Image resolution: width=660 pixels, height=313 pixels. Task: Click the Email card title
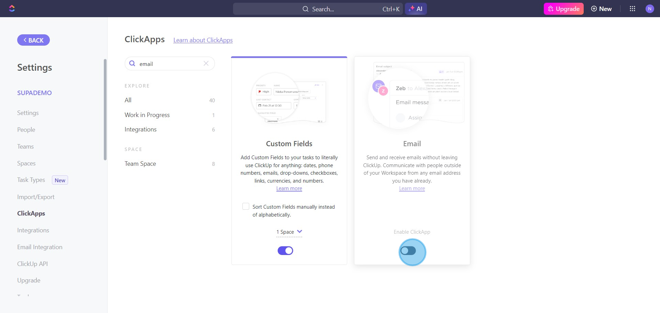click(412, 144)
